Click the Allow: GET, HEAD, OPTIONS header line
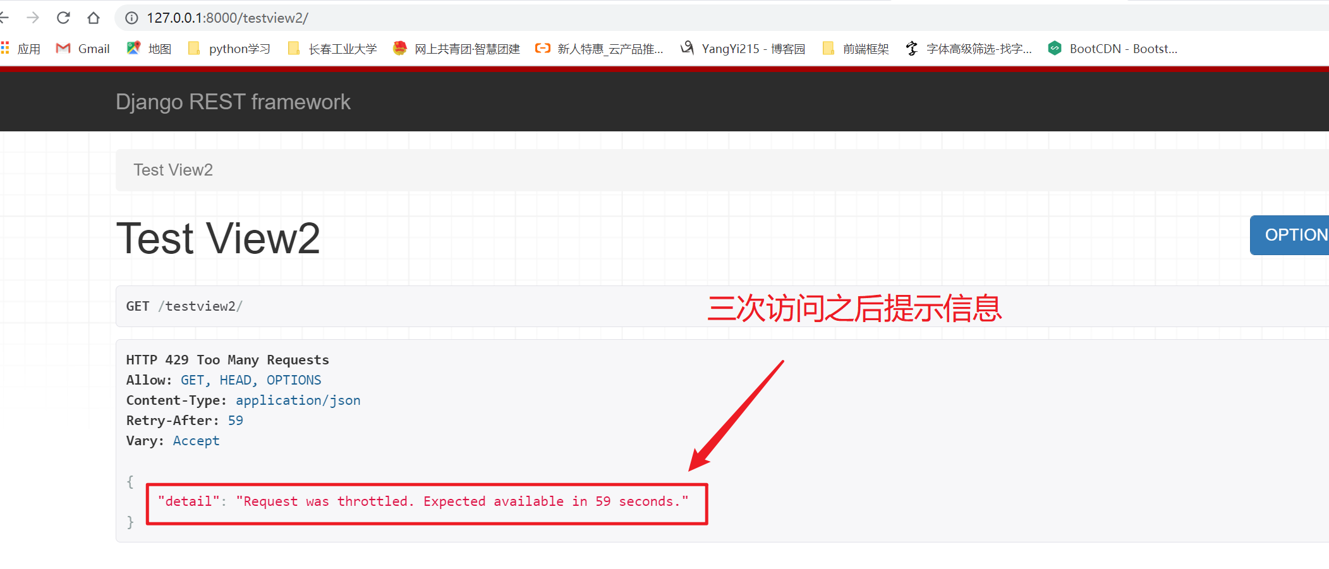Image resolution: width=1329 pixels, height=569 pixels. coord(224,380)
